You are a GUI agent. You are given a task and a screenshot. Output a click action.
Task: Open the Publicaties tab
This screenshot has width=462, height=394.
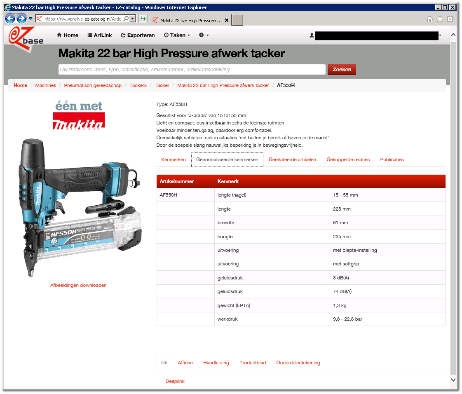392,159
